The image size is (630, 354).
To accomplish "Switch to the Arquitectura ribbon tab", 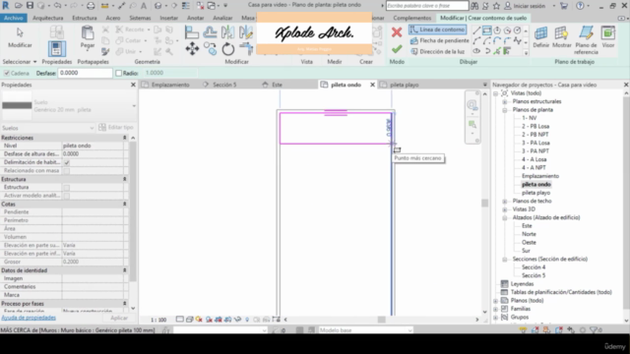I will click(48, 18).
